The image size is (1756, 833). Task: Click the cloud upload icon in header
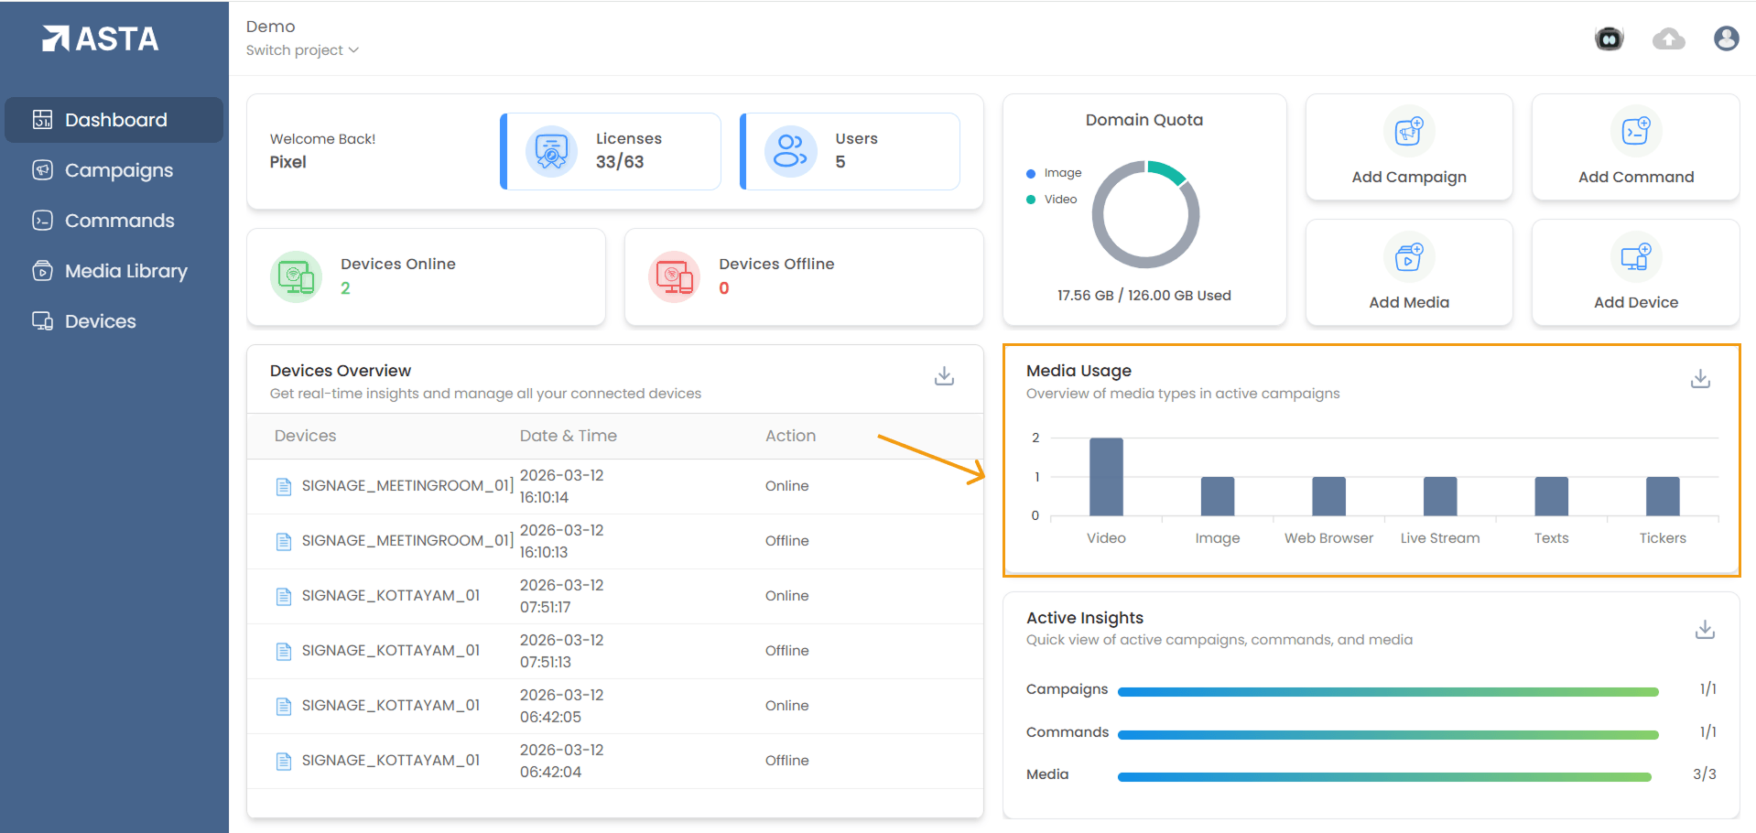[x=1668, y=38]
